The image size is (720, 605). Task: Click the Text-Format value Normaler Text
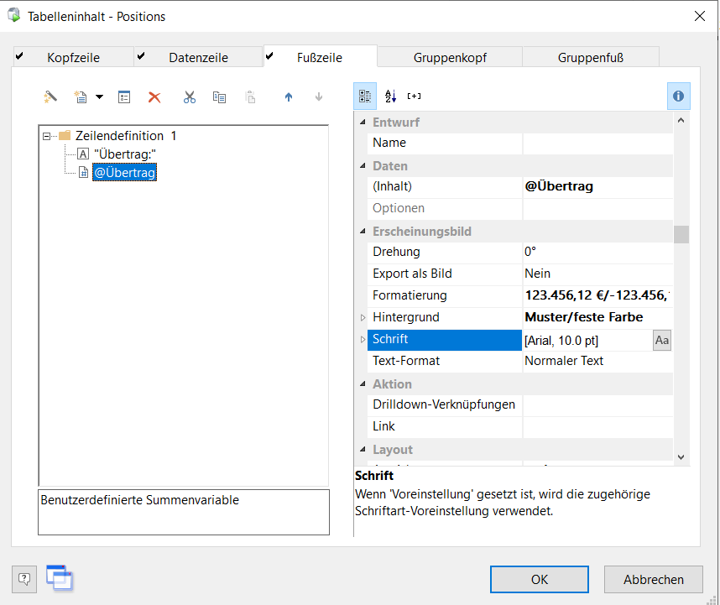[597, 361]
